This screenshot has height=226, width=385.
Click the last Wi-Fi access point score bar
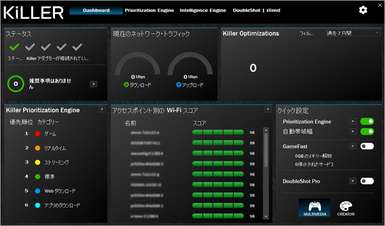click(218, 216)
